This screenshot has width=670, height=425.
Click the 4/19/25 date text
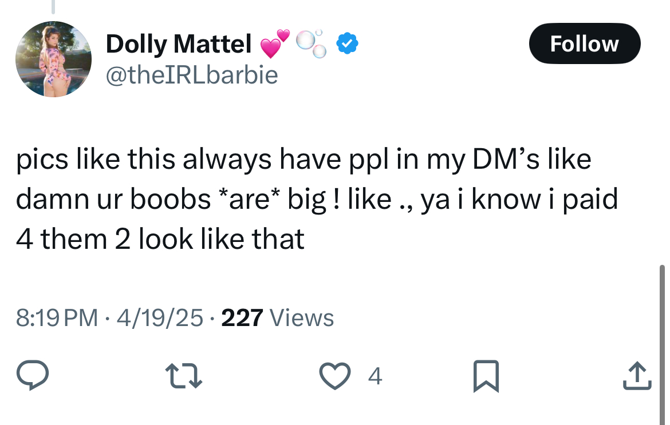tap(160, 318)
